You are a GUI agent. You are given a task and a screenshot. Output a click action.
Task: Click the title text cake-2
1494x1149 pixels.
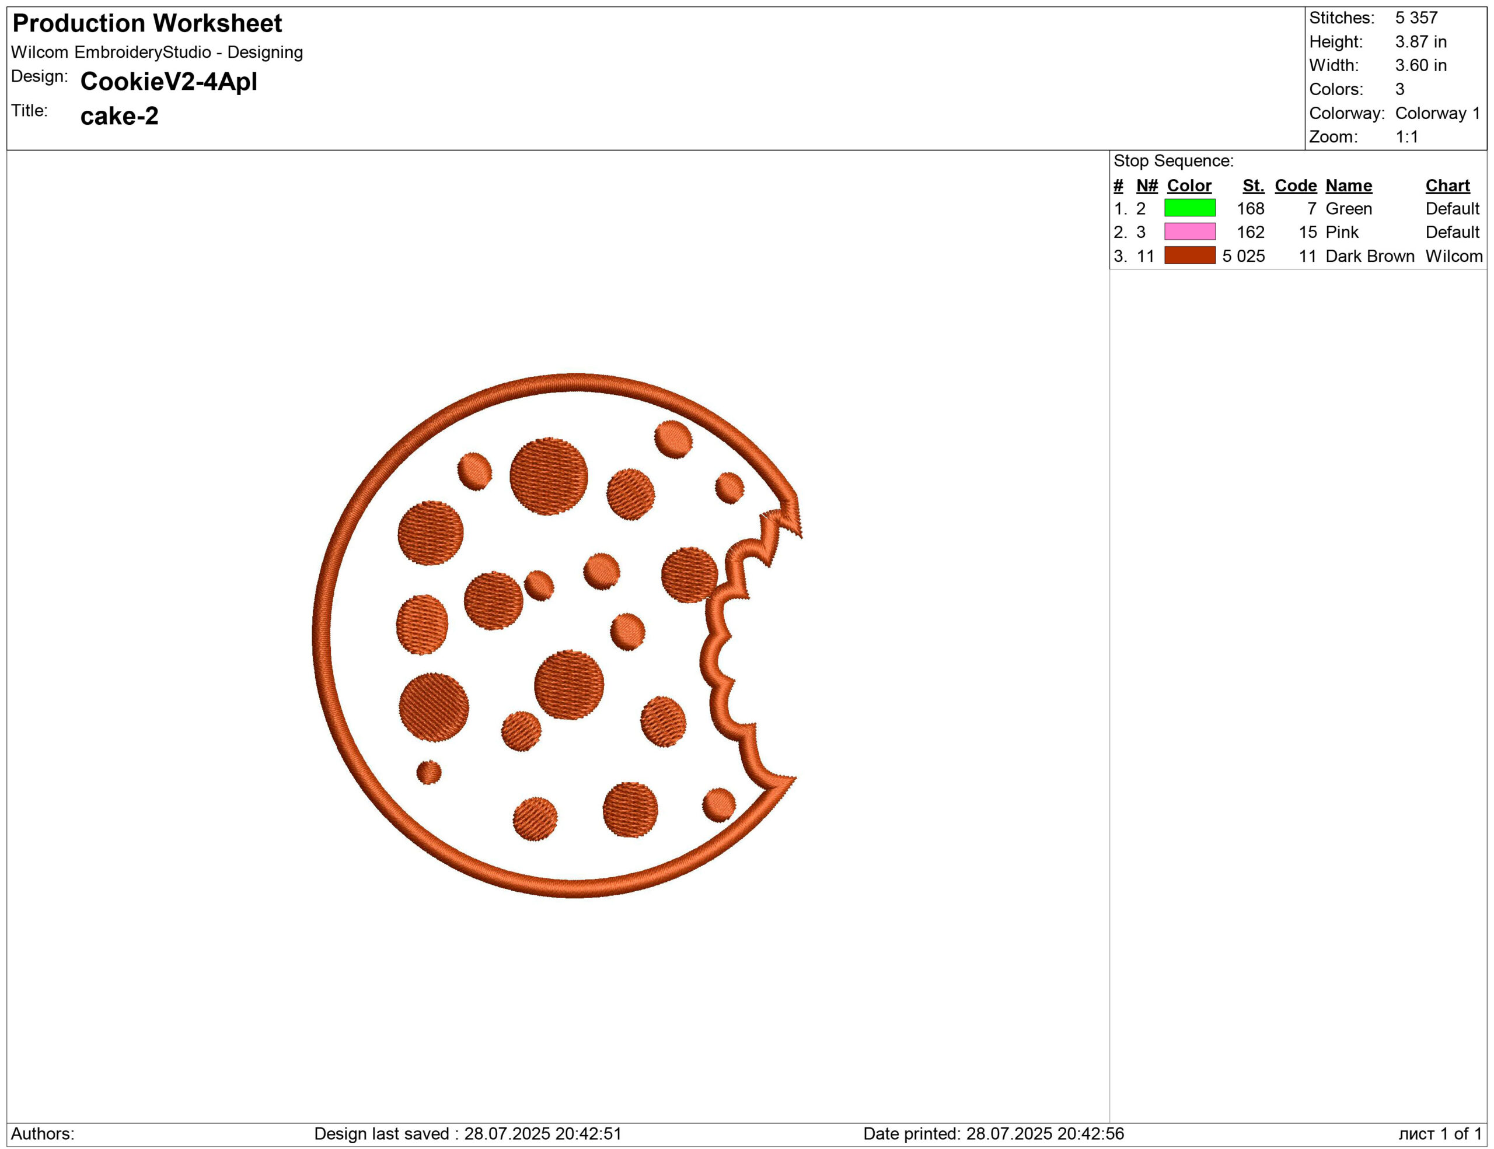(119, 116)
